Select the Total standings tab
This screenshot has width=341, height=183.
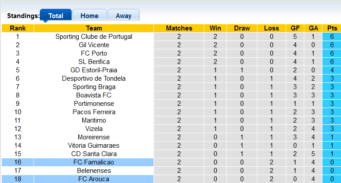(x=56, y=16)
